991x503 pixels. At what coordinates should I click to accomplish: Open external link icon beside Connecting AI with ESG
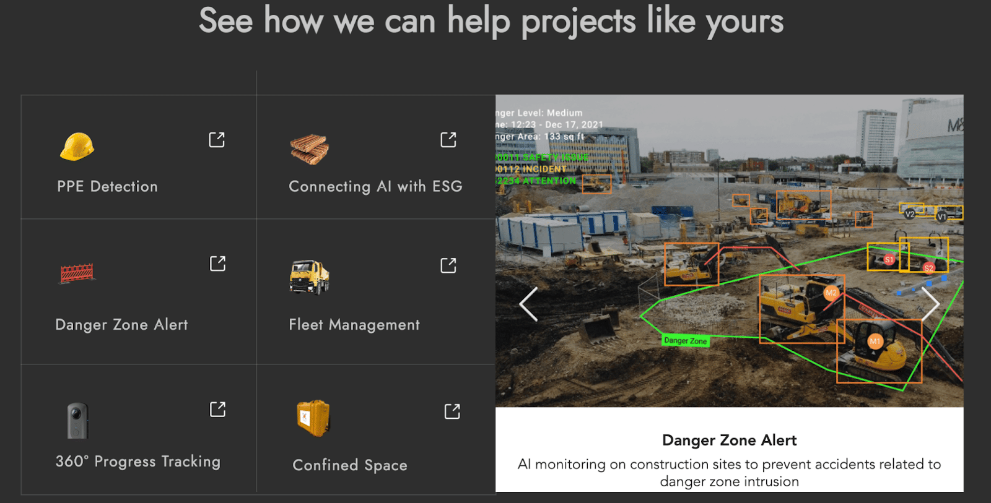[448, 140]
